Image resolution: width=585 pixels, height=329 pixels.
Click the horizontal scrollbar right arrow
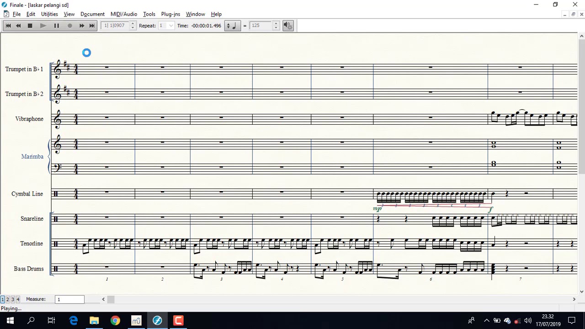(574, 299)
